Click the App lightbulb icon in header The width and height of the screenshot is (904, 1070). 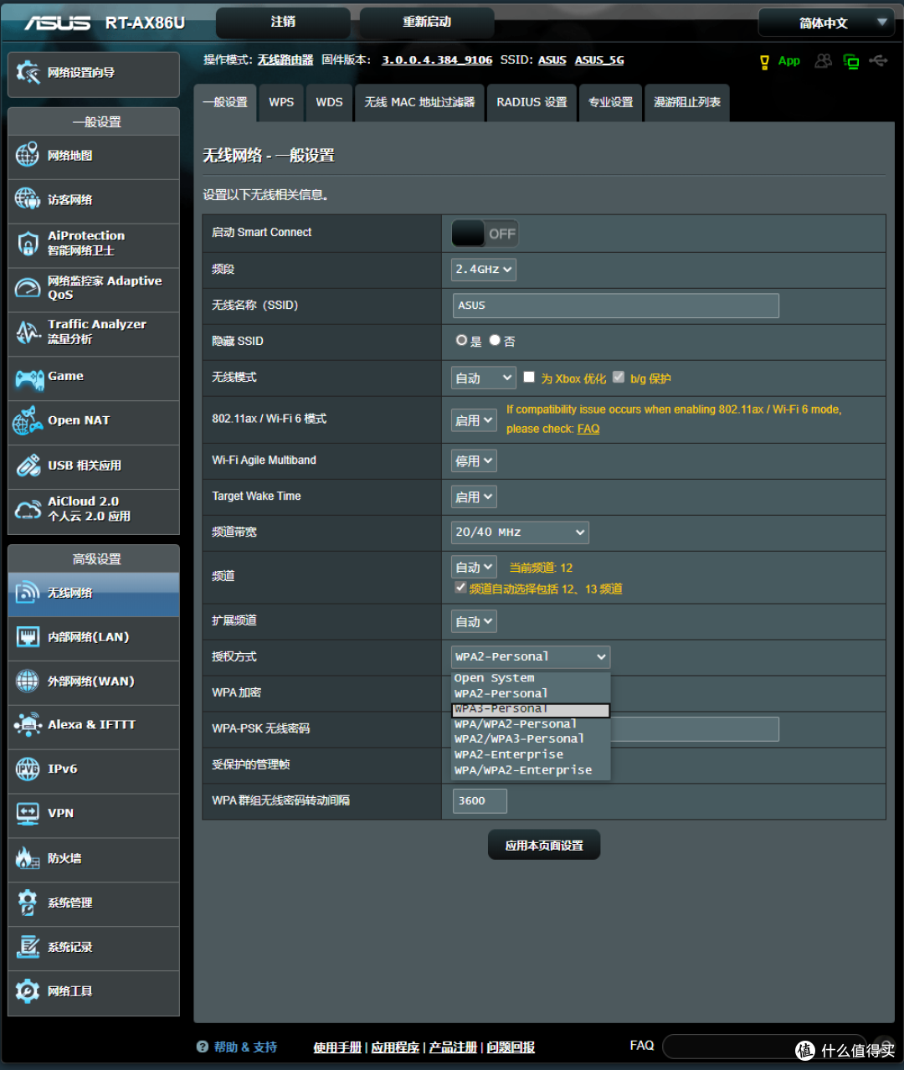(x=764, y=62)
